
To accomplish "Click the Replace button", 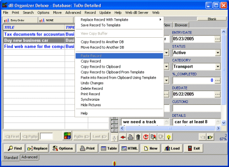I will [x=37, y=148].
